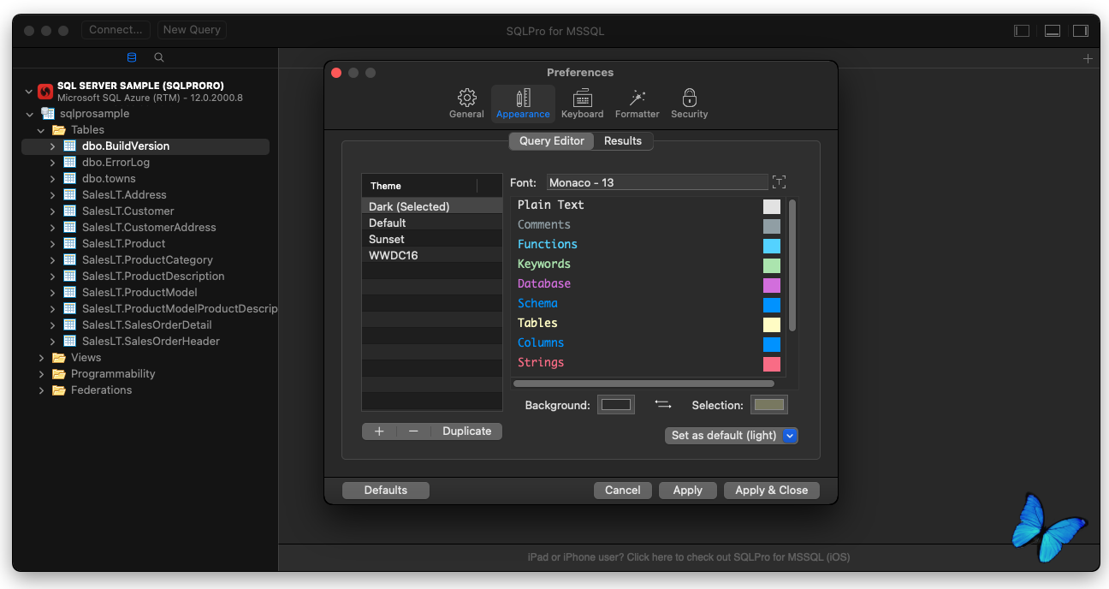Screen dimensions: 1109x589
Task: Open Formatter preferences wand icon
Action: point(637,98)
